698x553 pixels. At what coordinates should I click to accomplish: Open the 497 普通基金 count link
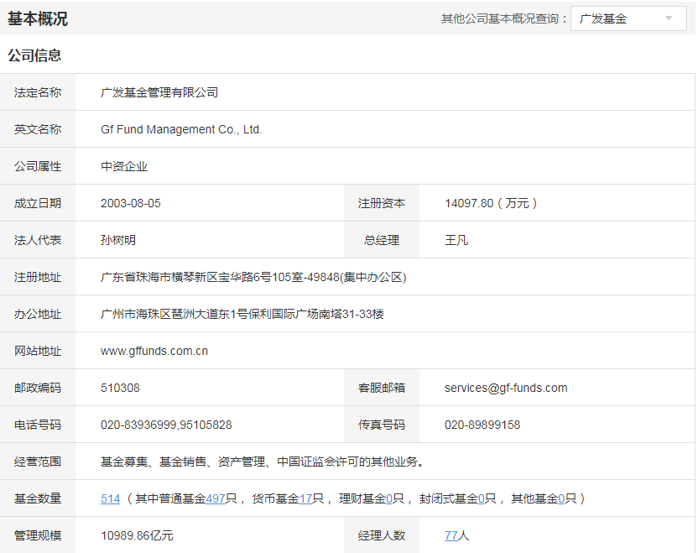click(x=216, y=498)
